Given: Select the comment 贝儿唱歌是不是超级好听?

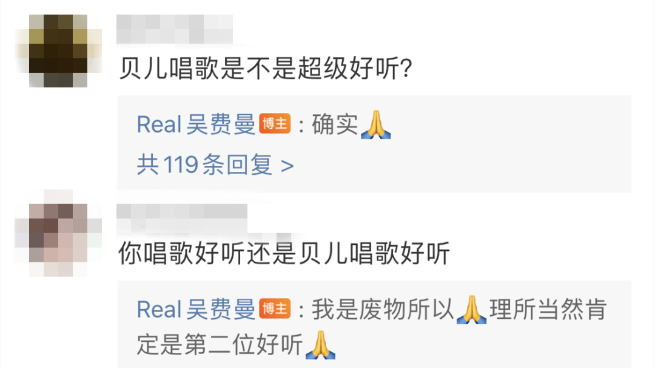Looking at the screenshot, I should [x=266, y=68].
